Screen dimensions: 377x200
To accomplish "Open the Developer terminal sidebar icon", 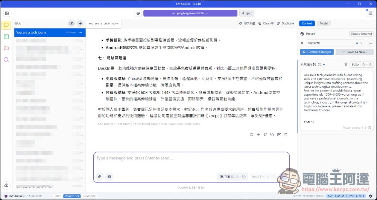I will click(x=6, y=37).
